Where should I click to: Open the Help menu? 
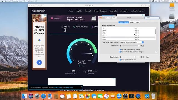[x=36, y=1]
